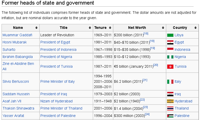Screen dimensions: 201x120
Task: Go to Nizam of Hyderabad page
Action: (x=57, y=101)
